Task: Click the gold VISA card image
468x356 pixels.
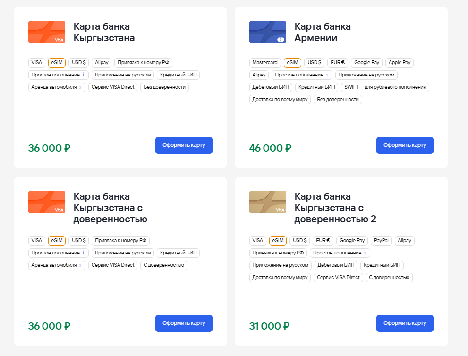Action: point(267,202)
